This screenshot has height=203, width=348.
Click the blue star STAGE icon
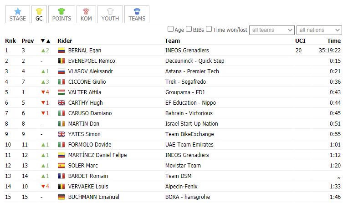tap(17, 11)
